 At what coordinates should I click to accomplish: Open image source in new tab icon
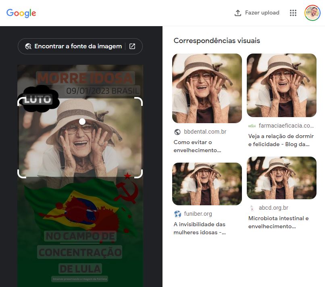(132, 46)
